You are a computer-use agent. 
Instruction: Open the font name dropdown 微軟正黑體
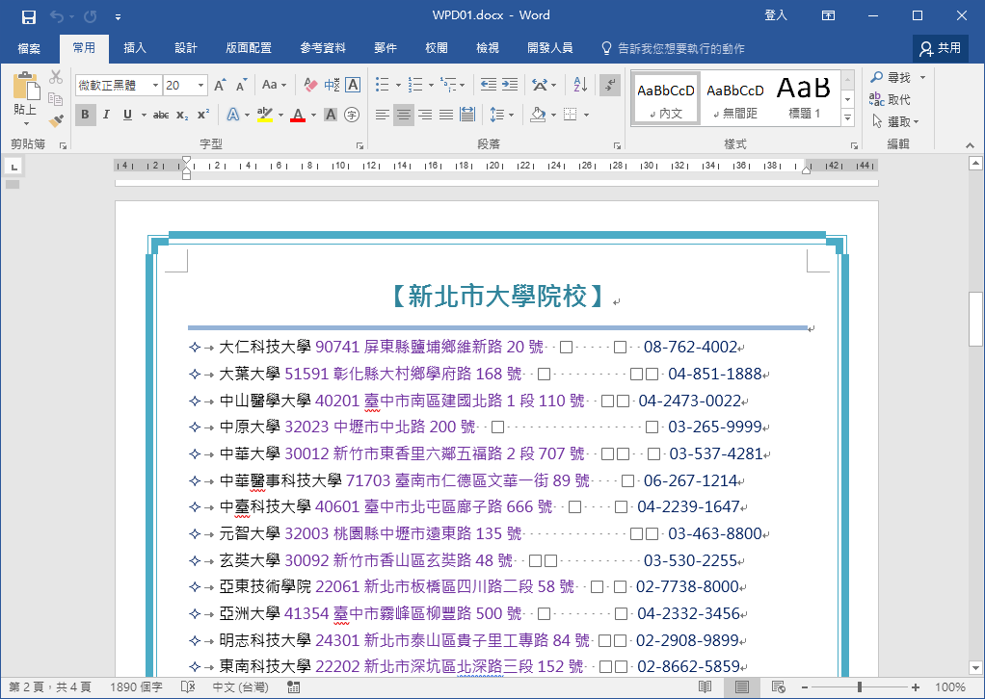pos(155,86)
